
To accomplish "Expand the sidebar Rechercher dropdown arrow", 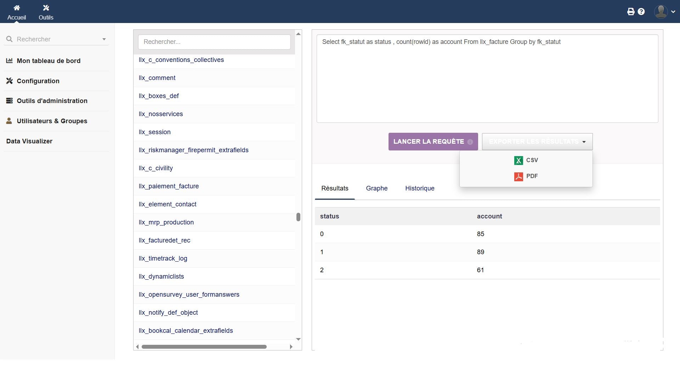I will 104,39.
